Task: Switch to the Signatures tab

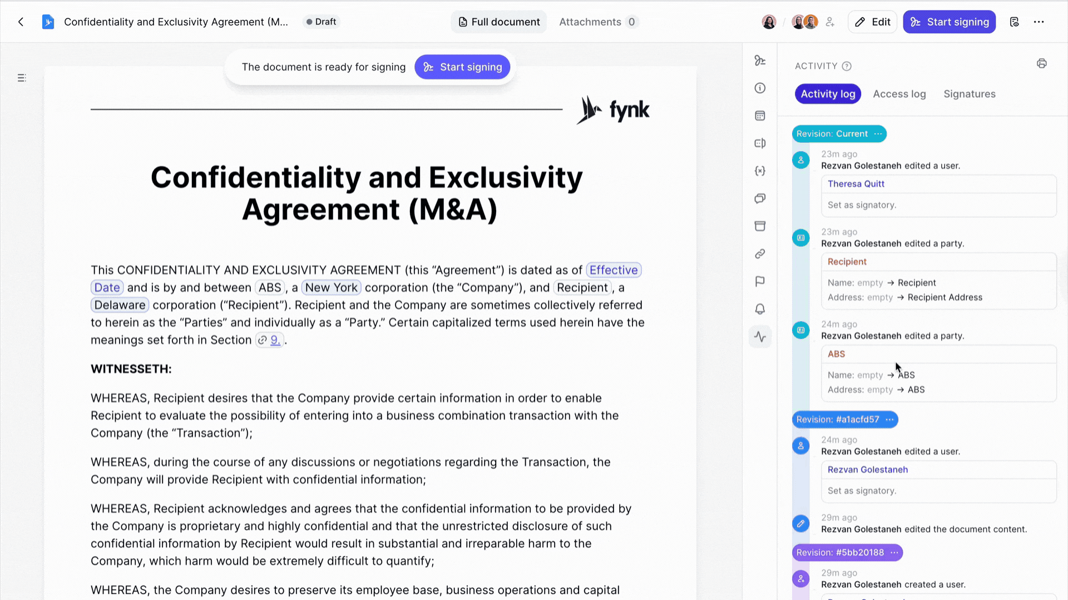Action: tap(970, 93)
